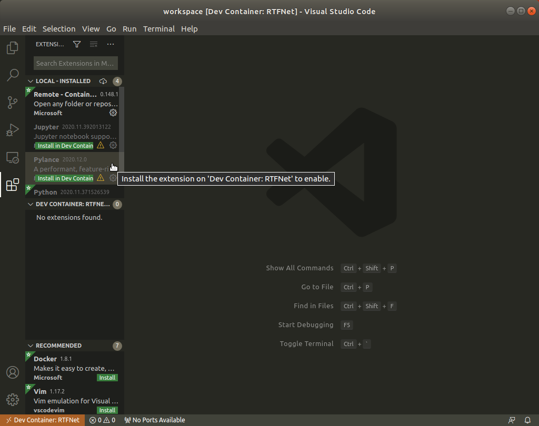Install local extensions in Dev Container cloud icon

(103, 81)
